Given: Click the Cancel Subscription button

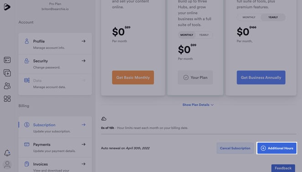Looking at the screenshot, I should point(235,148).
